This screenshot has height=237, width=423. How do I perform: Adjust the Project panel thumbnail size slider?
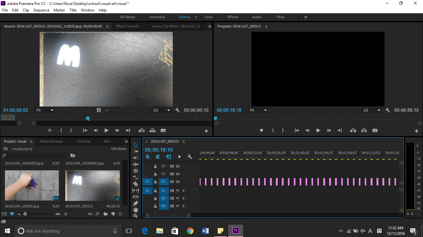[25, 214]
